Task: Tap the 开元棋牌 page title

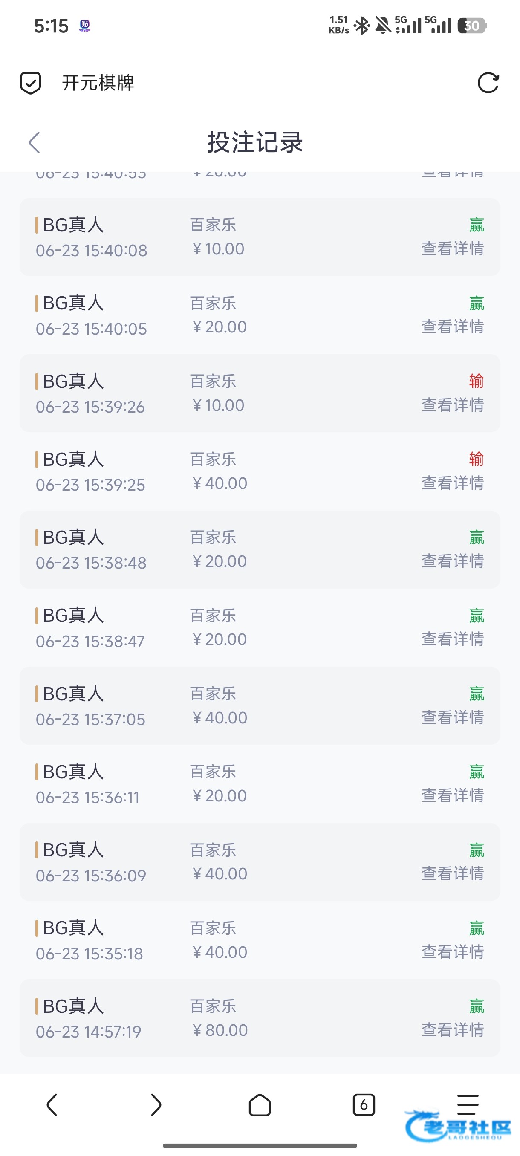Action: [98, 83]
